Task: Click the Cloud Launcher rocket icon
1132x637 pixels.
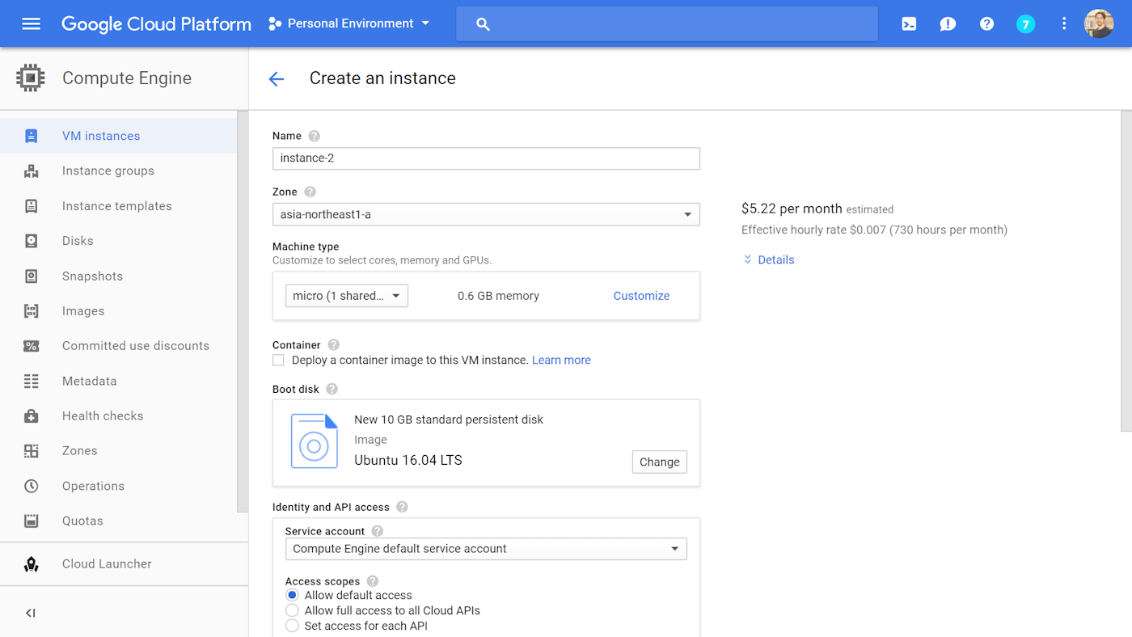Action: tap(31, 564)
